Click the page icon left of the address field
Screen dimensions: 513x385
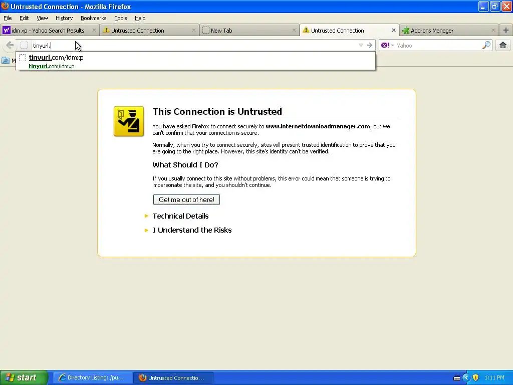[24, 45]
